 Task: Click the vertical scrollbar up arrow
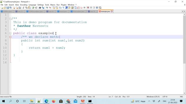coord(184,15)
